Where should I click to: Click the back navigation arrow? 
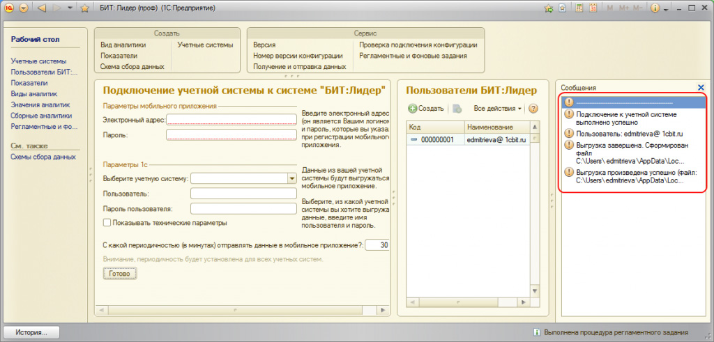40,8
